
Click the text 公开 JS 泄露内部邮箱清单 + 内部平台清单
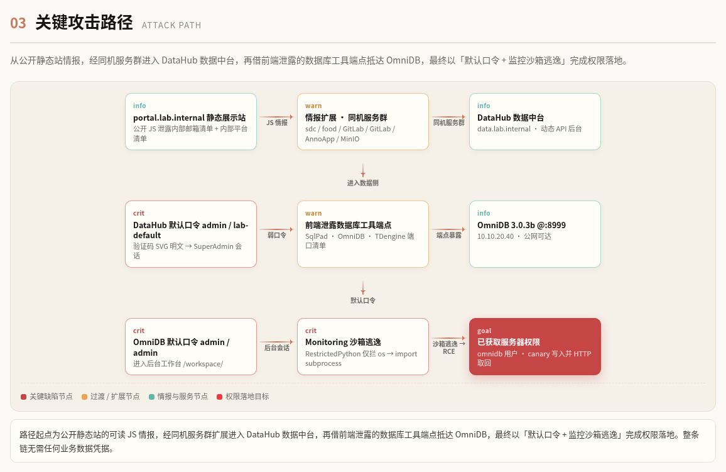coord(190,133)
